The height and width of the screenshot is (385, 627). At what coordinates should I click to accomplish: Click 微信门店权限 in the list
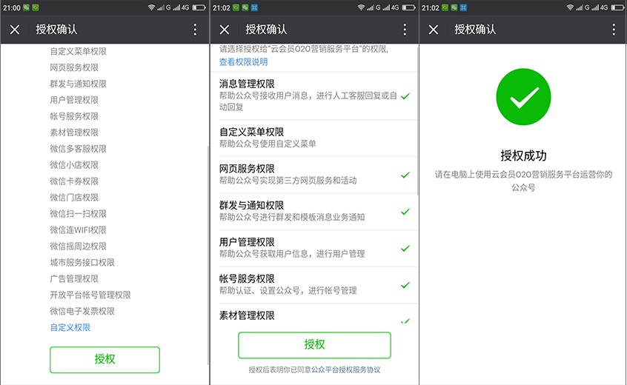pyautogui.click(x=74, y=198)
